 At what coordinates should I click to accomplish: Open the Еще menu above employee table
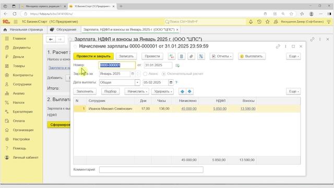coord(293,91)
